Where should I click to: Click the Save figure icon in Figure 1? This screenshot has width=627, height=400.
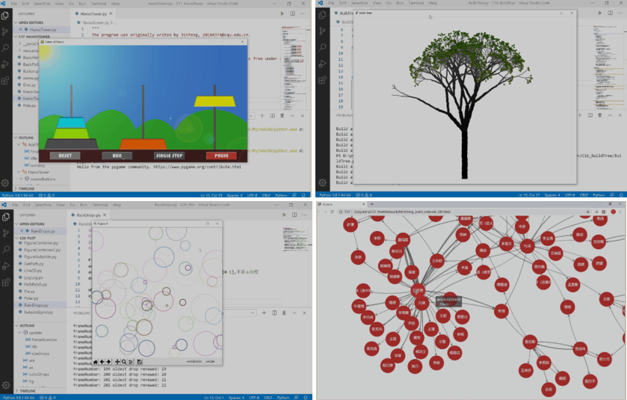pos(139,362)
